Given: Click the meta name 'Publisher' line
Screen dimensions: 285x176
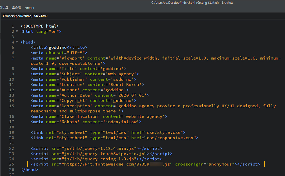Looking at the screenshot, I should pyautogui.click(x=84, y=79).
